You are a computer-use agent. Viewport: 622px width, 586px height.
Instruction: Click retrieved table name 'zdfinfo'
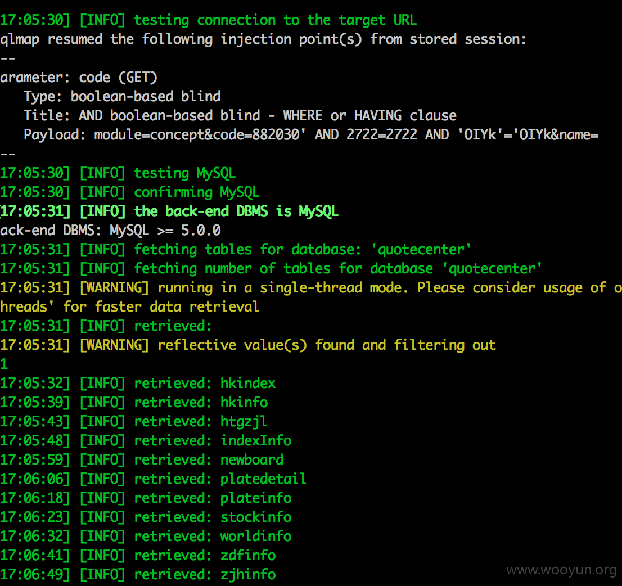coord(248,556)
